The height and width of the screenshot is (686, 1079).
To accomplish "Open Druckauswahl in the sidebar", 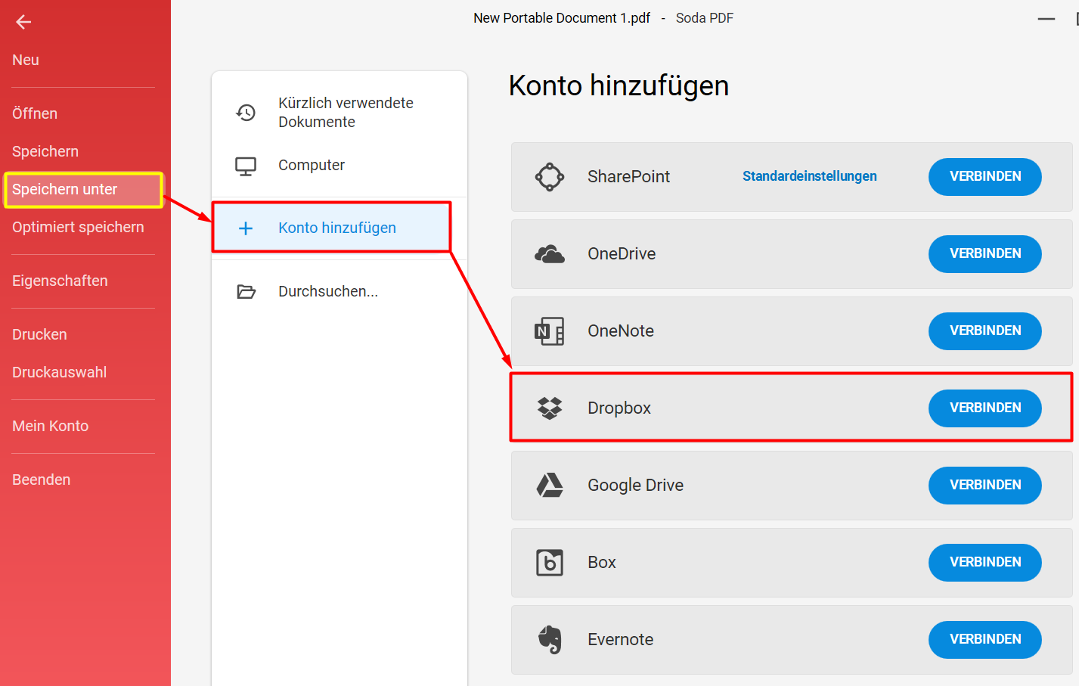I will pyautogui.click(x=59, y=372).
